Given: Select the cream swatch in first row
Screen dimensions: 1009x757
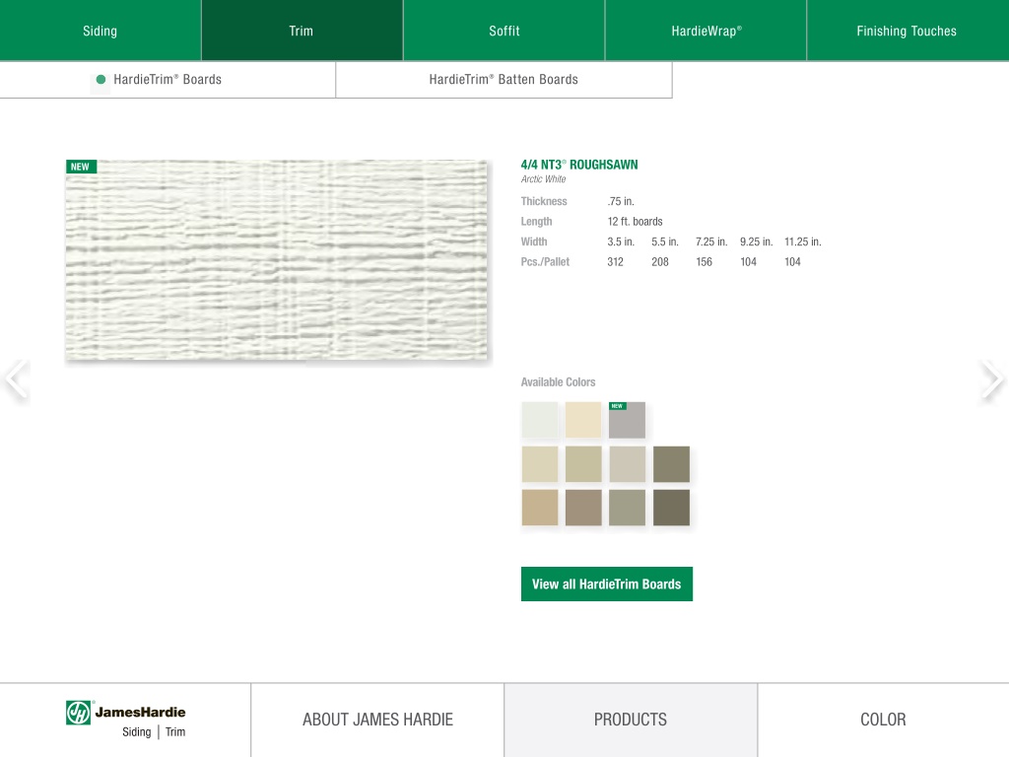Looking at the screenshot, I should coord(583,420).
